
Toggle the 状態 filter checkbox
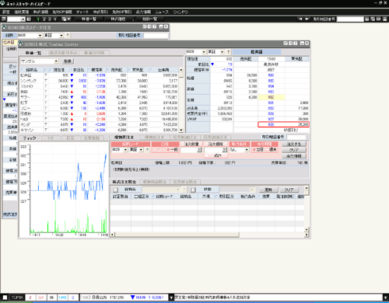pyautogui.click(x=193, y=190)
